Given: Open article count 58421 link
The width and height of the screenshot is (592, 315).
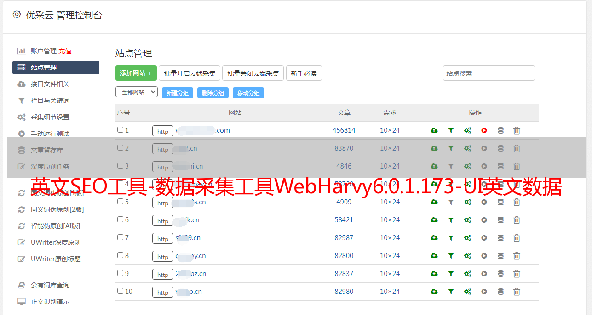Looking at the screenshot, I should pyautogui.click(x=344, y=220).
